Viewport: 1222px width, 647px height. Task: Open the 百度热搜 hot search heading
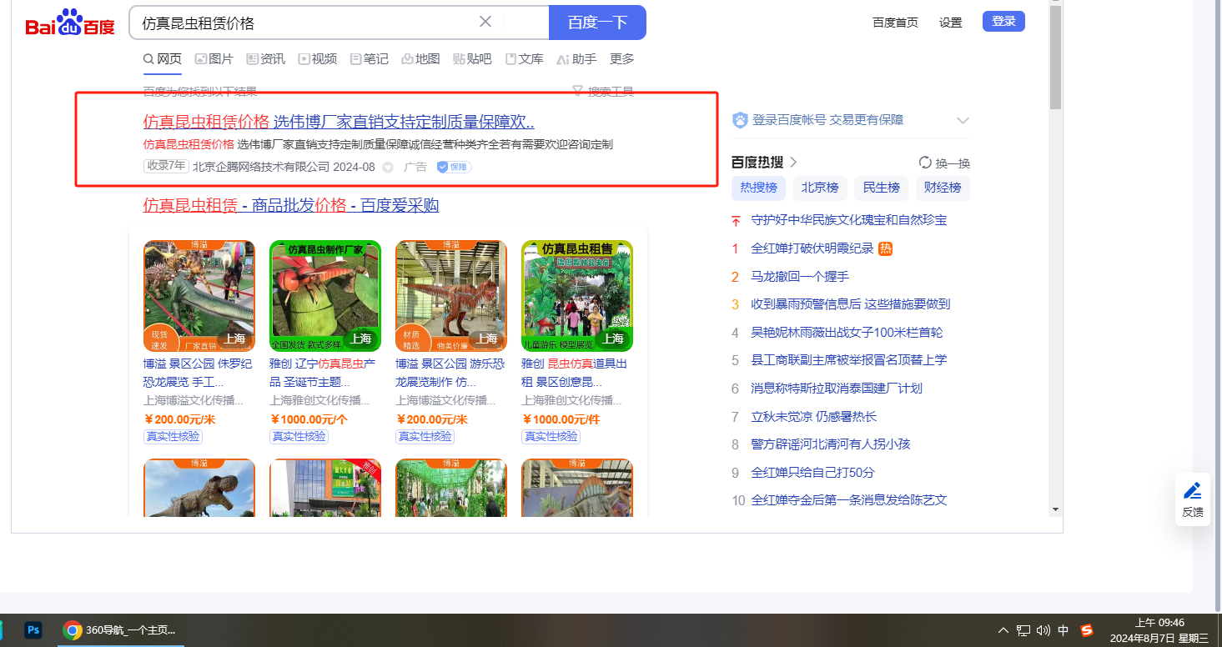[x=765, y=162]
